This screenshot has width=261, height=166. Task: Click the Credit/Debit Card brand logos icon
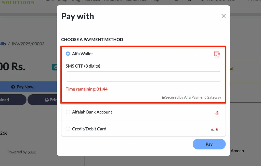click(x=215, y=129)
